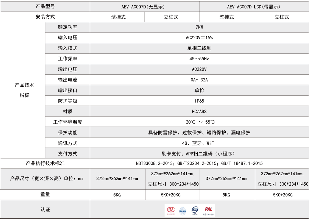
Task: Click the 0A～32A output current value
Action: (x=199, y=80)
